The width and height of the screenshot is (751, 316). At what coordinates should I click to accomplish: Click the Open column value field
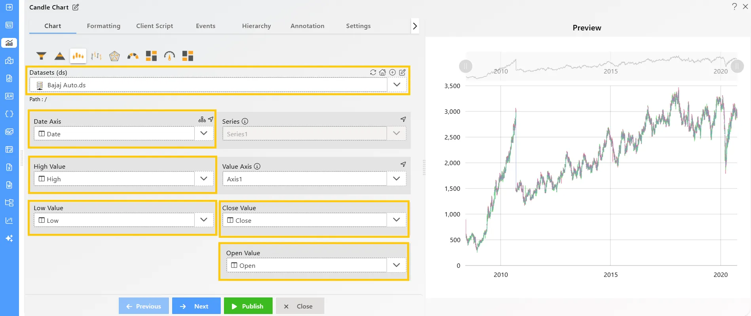point(307,265)
